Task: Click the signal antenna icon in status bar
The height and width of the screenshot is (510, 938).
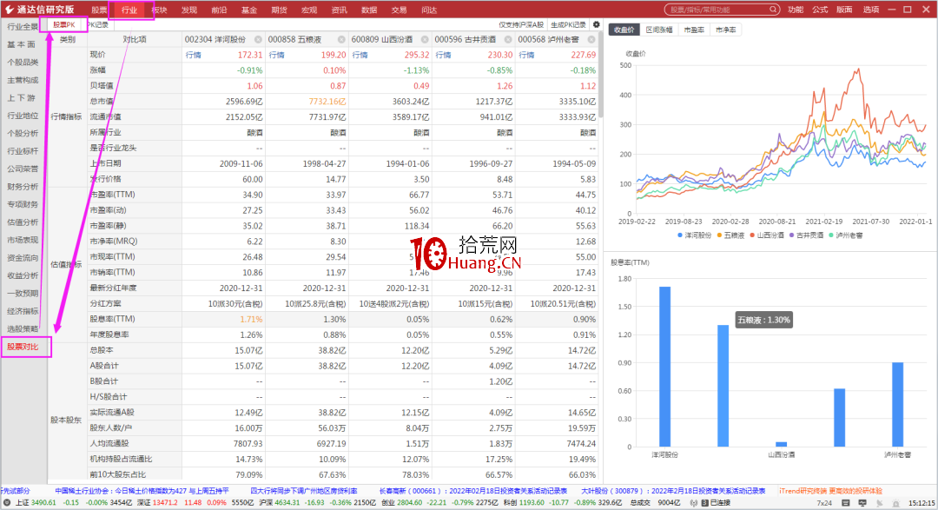Action: pyautogui.click(x=693, y=503)
